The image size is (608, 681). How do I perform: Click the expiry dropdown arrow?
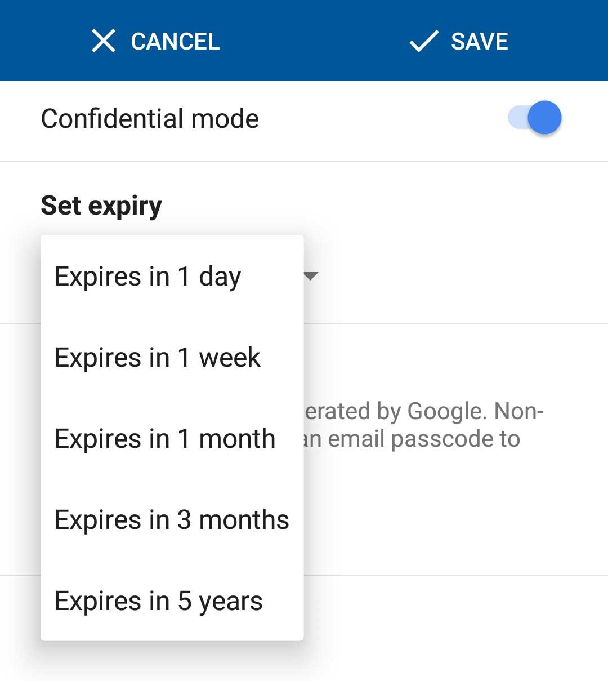pos(311,276)
